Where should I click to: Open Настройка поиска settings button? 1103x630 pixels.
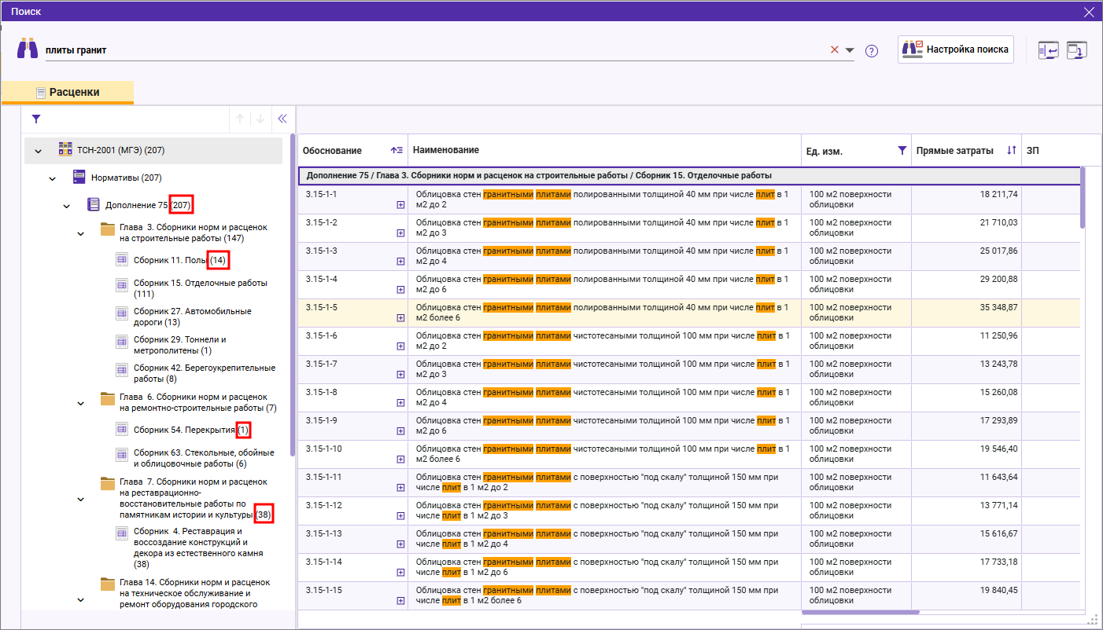click(955, 49)
